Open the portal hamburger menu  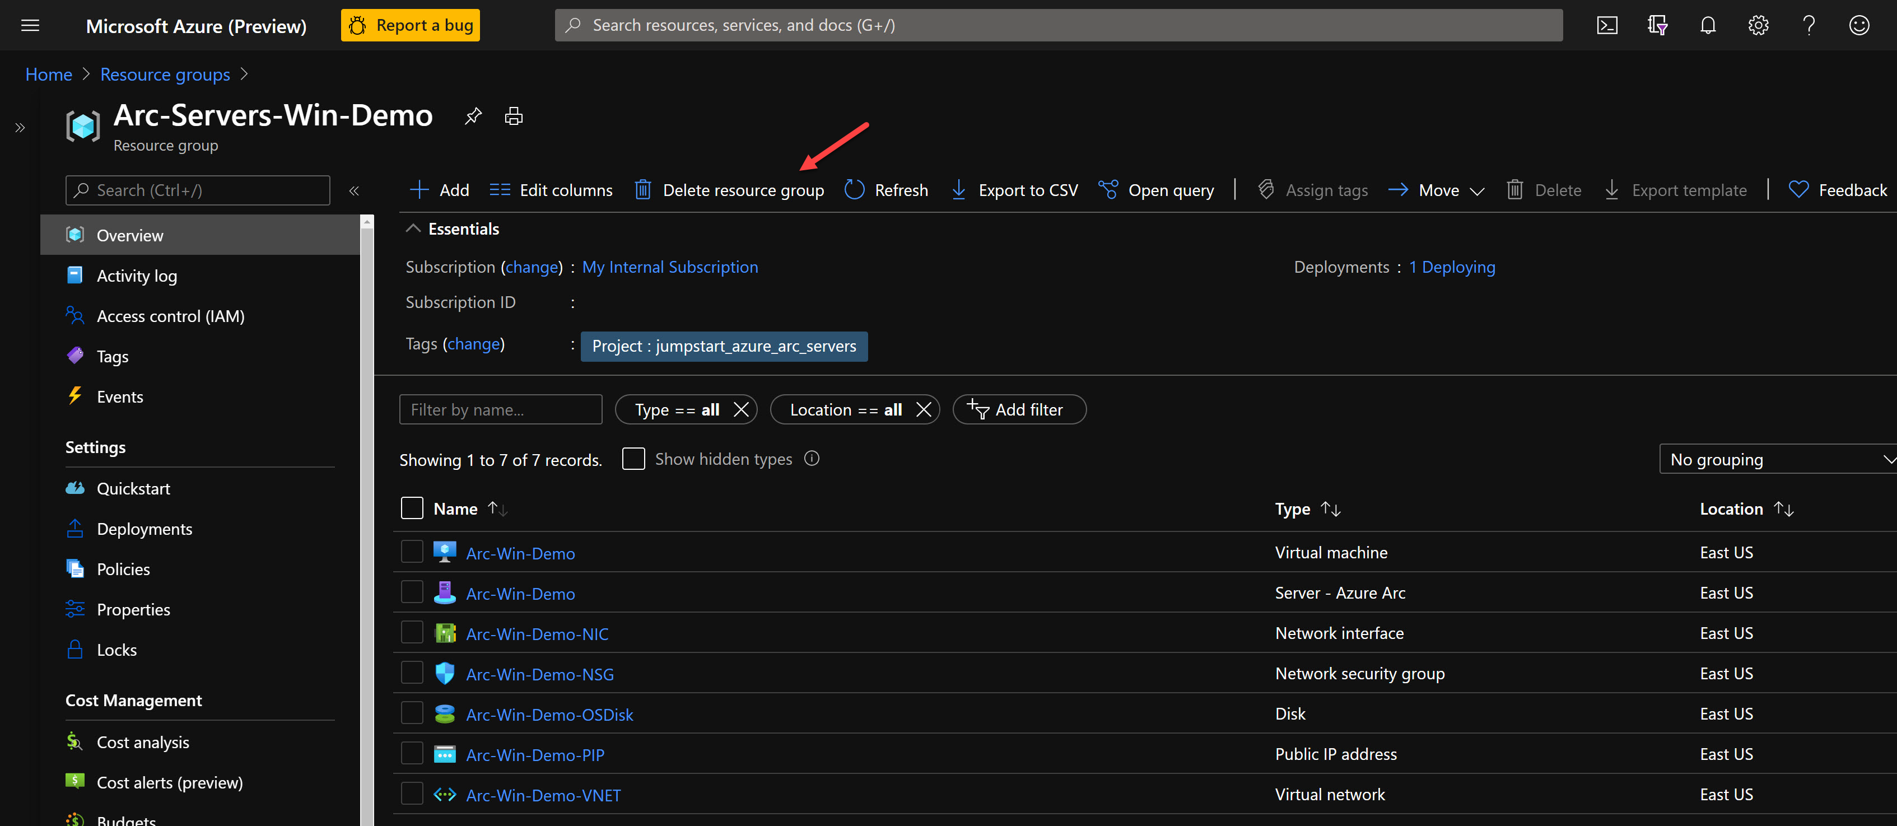click(30, 26)
